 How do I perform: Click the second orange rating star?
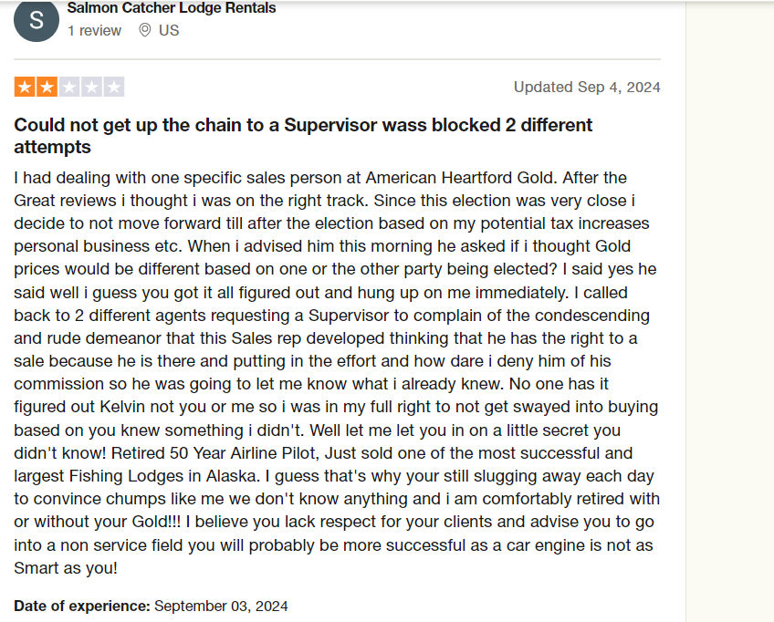47,88
